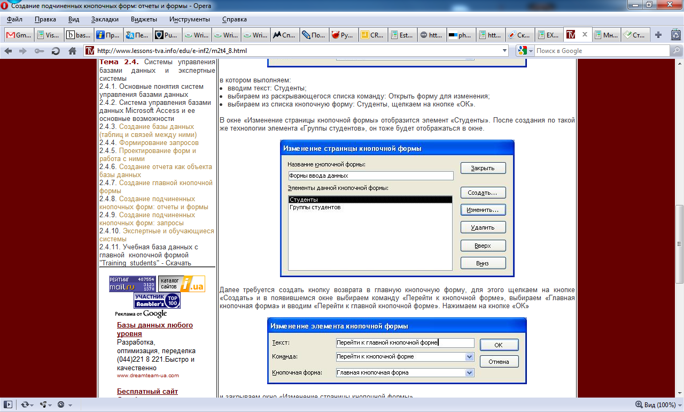Choose search engine via Google icon dropdown
This screenshot has height=412, width=684.
pos(525,51)
